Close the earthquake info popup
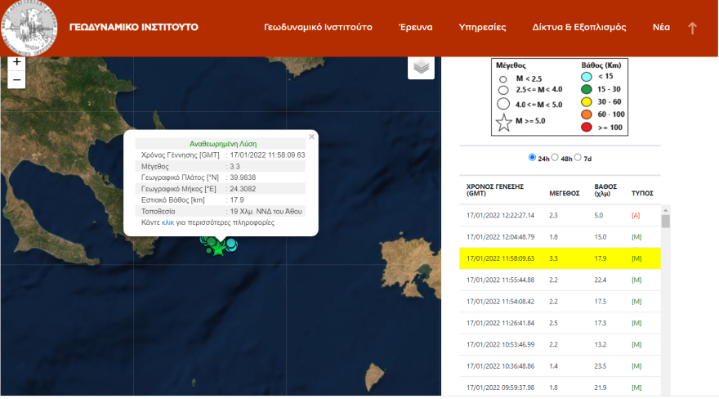 point(311,137)
